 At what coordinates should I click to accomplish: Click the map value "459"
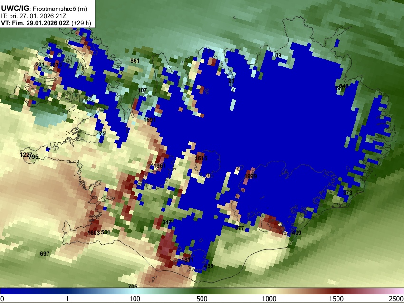click(x=209, y=266)
